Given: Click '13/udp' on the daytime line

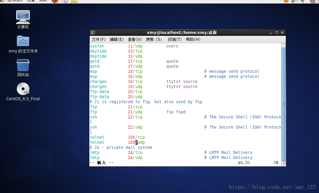Looking at the screenshot, I should click(x=135, y=56).
